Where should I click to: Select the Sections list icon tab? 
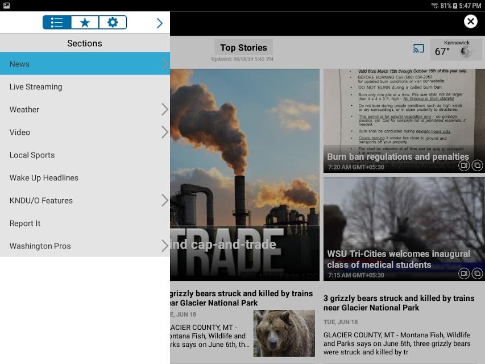click(x=57, y=22)
